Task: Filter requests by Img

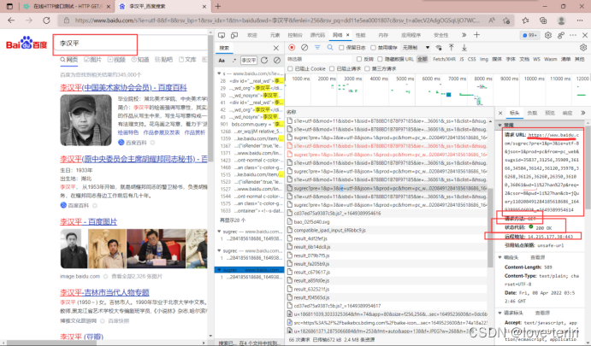Action: coord(484,59)
